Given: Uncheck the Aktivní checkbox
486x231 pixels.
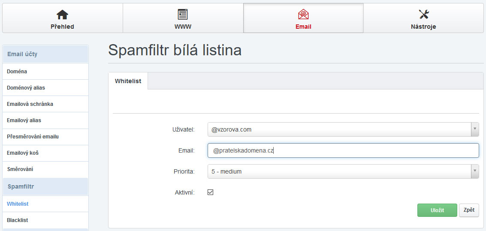Looking at the screenshot, I should 210,192.
